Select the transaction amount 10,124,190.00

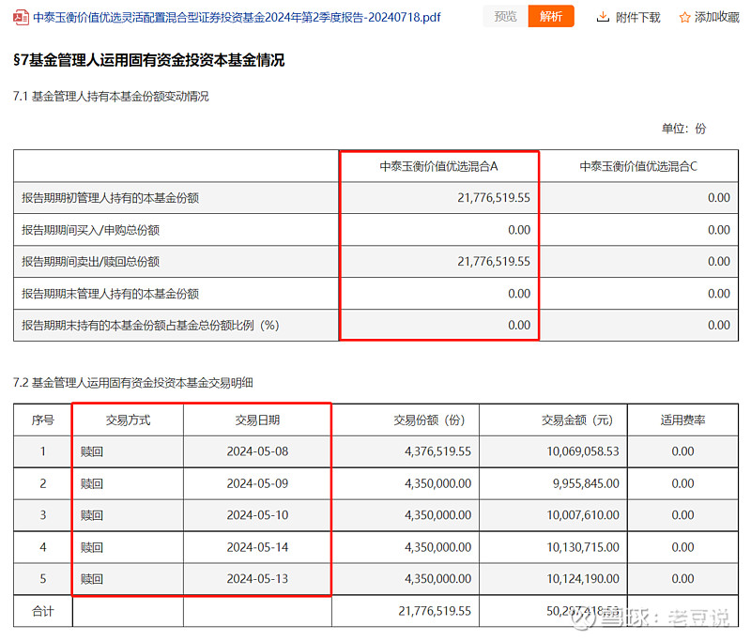(x=583, y=579)
